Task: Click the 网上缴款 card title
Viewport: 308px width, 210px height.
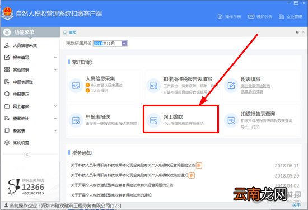Action: click(x=173, y=117)
